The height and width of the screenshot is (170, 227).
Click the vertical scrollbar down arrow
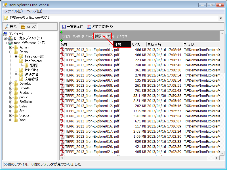pyautogui.click(x=222, y=153)
